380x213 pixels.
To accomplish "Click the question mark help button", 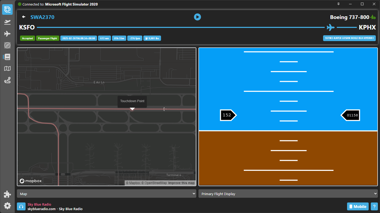I will [374, 206].
